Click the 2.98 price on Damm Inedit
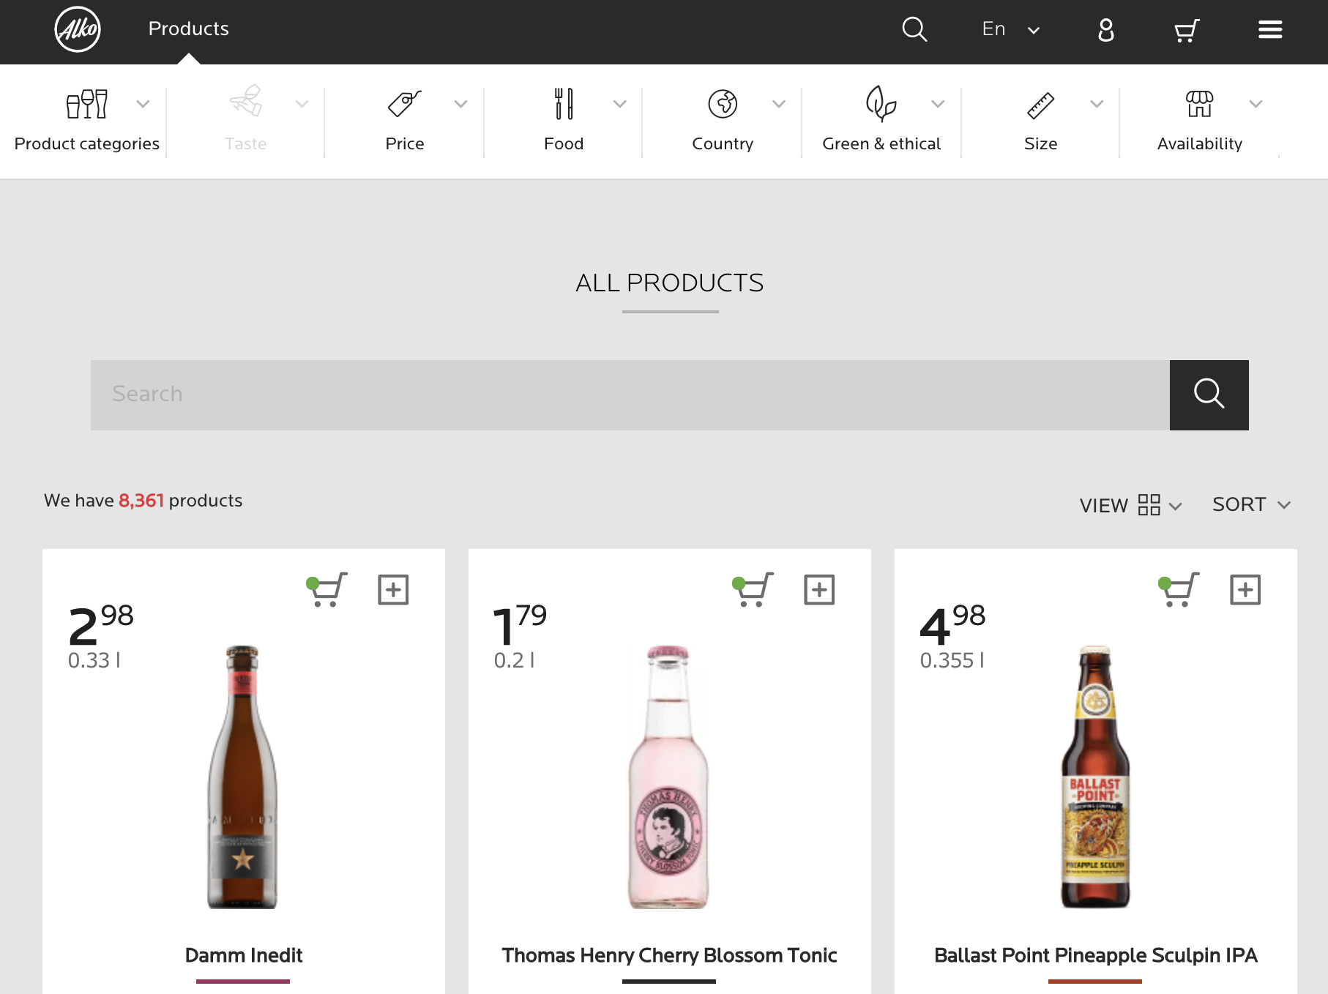The image size is (1328, 994). coord(101,624)
